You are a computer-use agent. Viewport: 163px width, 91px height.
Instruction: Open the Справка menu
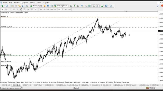[x=46, y=3]
